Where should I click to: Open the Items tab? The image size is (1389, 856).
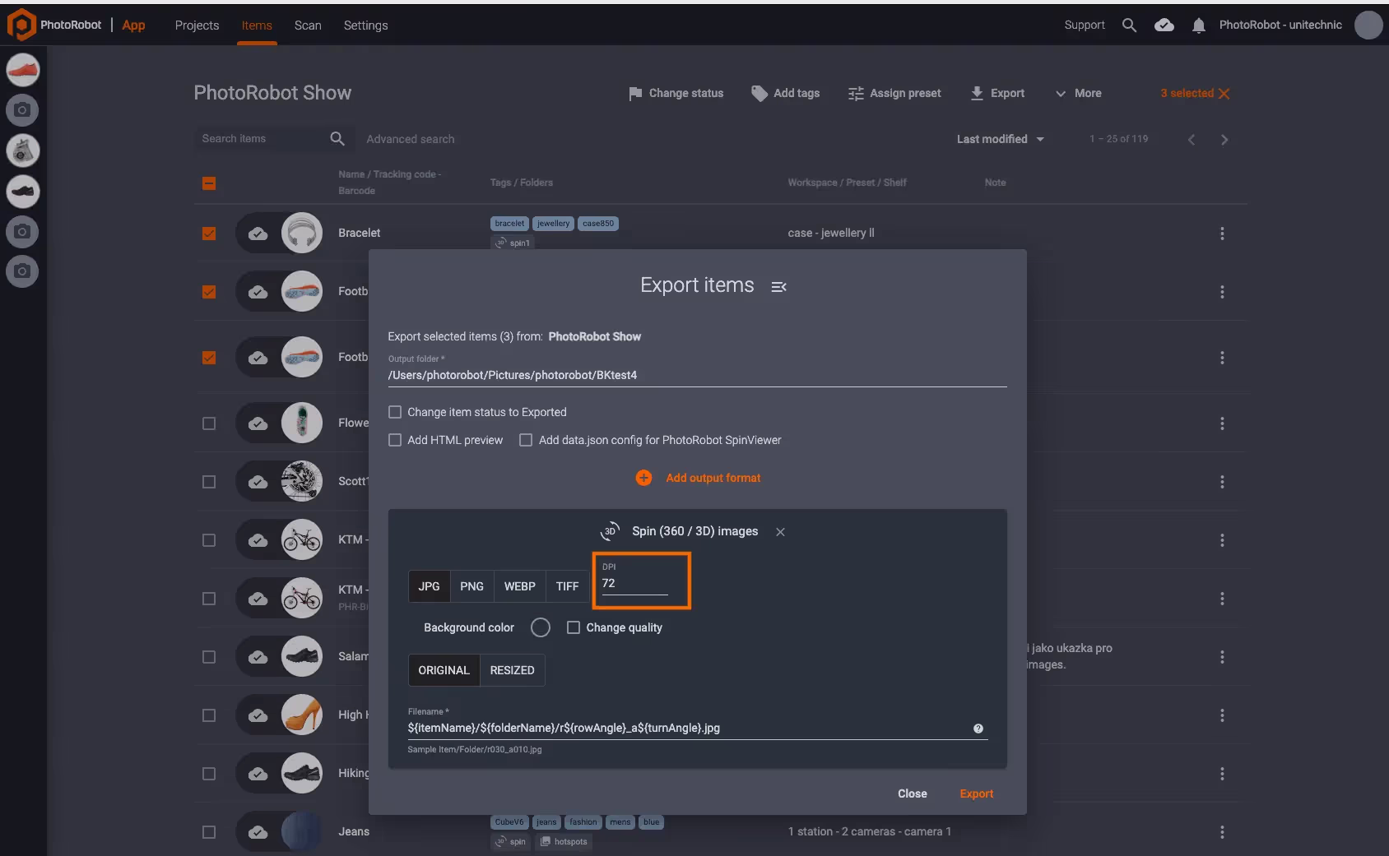[x=257, y=25]
